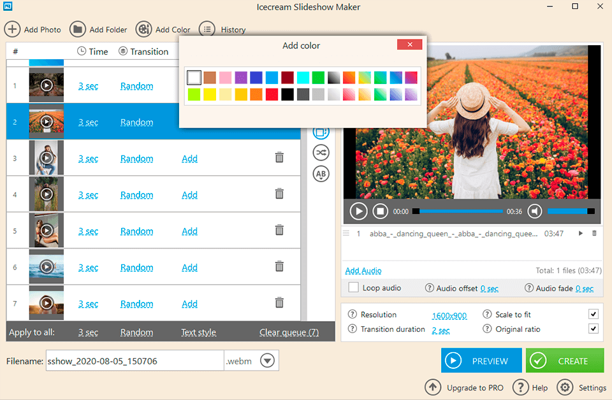Enable the Loop audio checkbox

(353, 288)
